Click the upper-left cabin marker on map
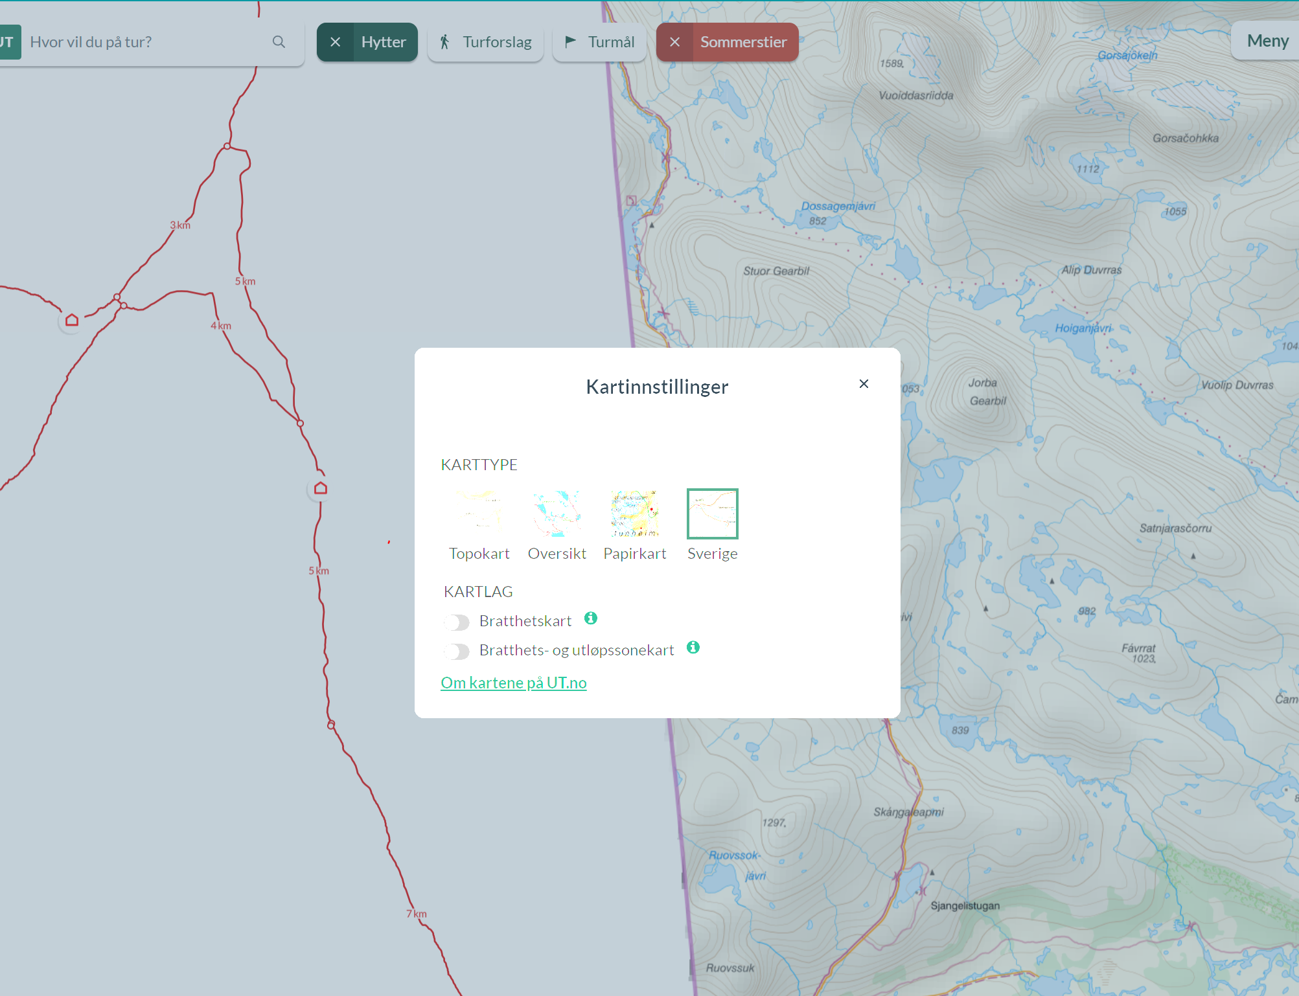Image resolution: width=1299 pixels, height=996 pixels. (x=72, y=320)
